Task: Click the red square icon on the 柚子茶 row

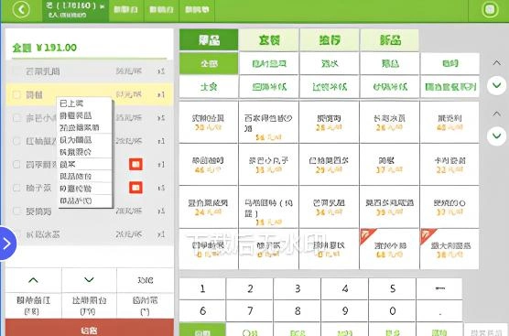Action: click(135, 188)
